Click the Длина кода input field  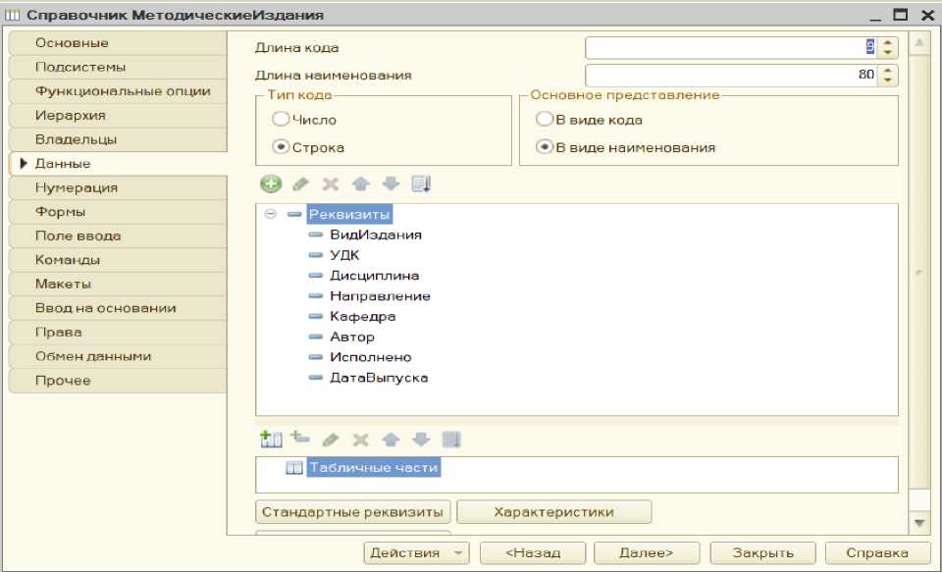click(x=731, y=48)
